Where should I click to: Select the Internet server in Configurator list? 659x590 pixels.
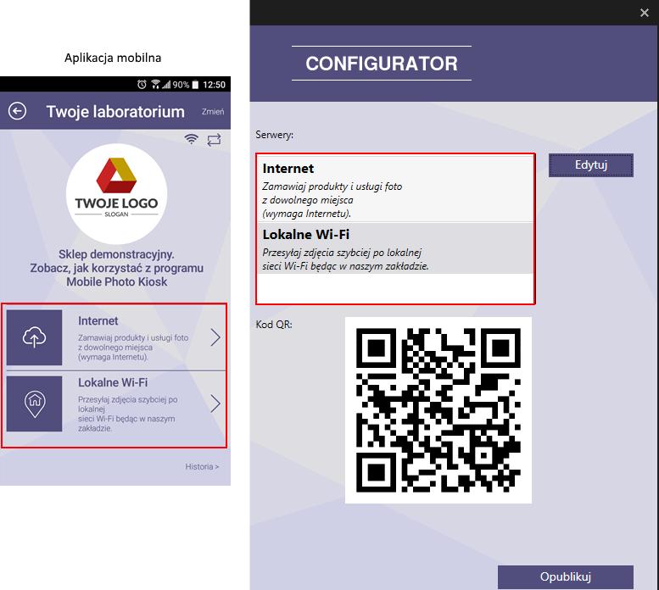coord(395,189)
